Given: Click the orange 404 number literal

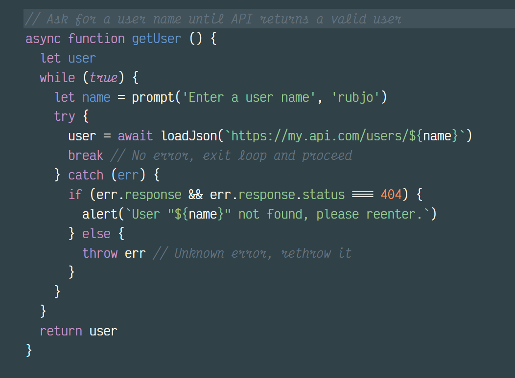Looking at the screenshot, I should tap(391, 195).
